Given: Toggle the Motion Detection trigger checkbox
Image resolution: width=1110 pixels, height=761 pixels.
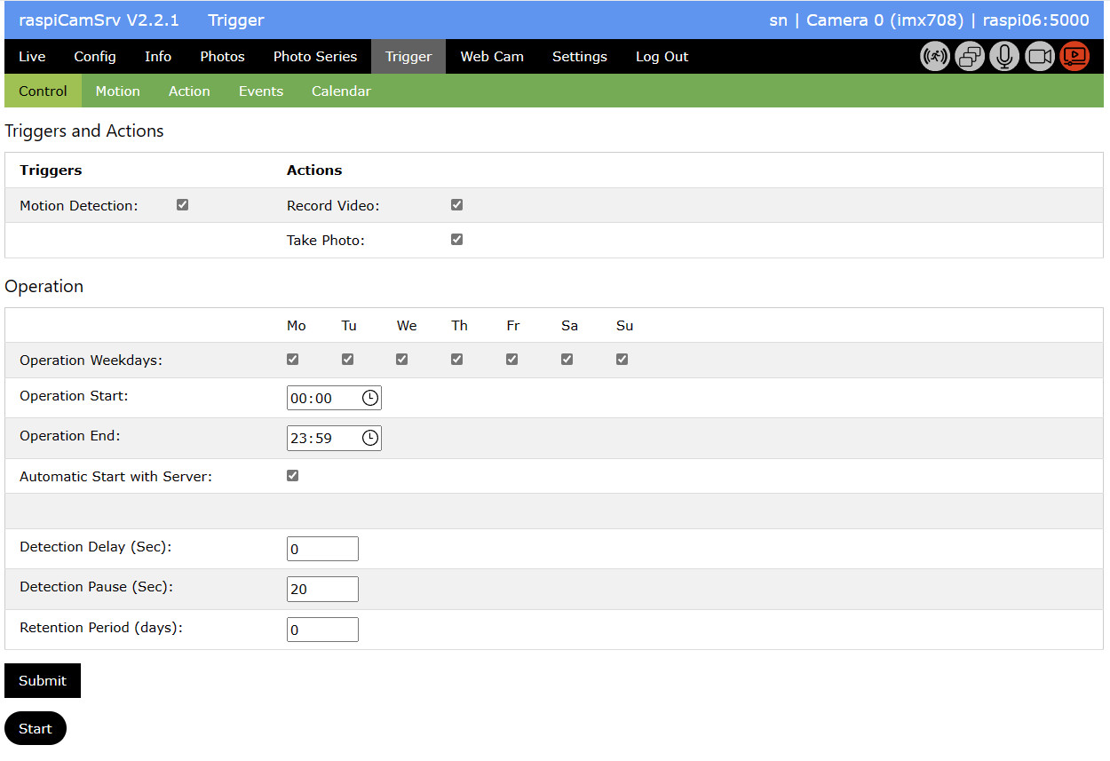Looking at the screenshot, I should tap(183, 205).
